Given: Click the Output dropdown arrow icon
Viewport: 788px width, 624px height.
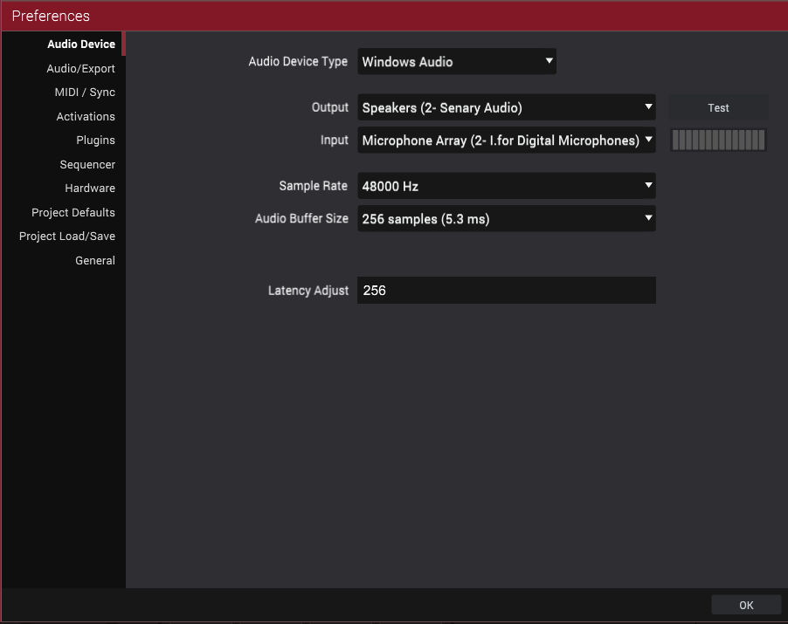Looking at the screenshot, I should (648, 107).
